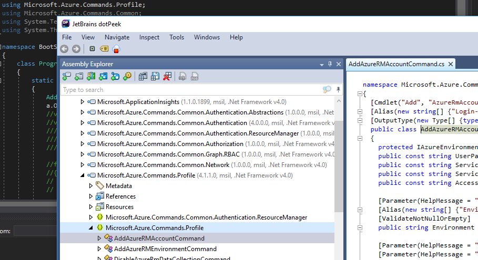The height and width of the screenshot is (260, 478).
Task: Close the AddAzureRMAccountCommand.cs tab
Action: [451, 64]
